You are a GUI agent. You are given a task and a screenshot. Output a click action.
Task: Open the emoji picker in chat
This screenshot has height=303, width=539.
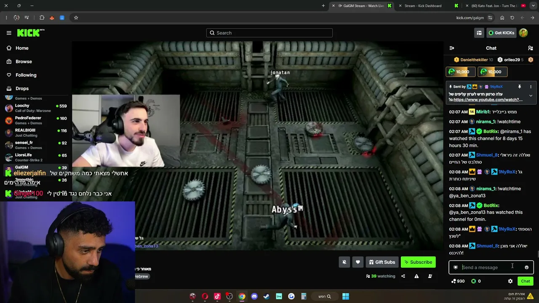point(526,267)
